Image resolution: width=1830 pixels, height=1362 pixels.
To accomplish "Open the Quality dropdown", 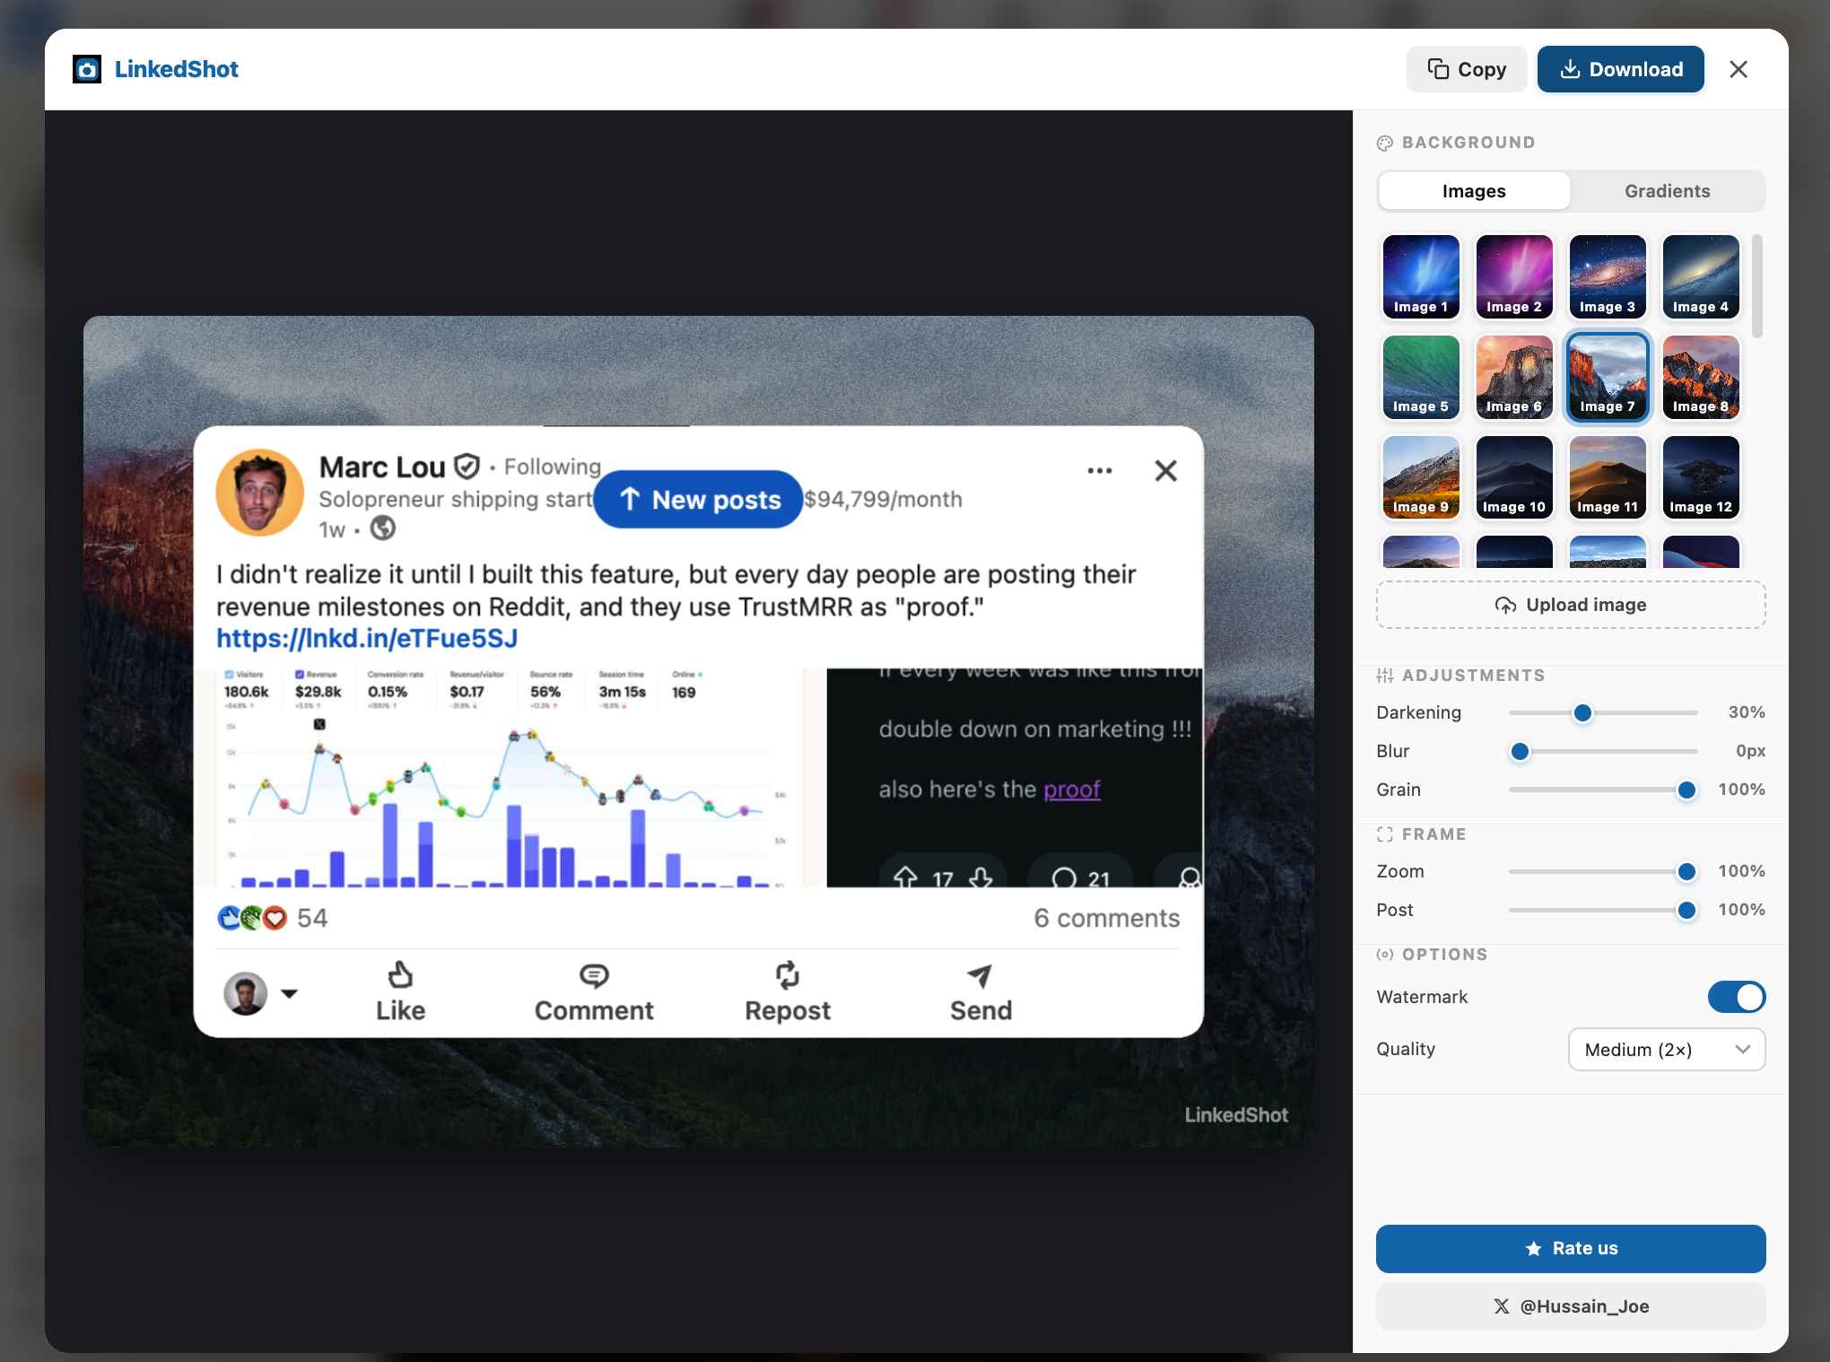I will tap(1666, 1049).
